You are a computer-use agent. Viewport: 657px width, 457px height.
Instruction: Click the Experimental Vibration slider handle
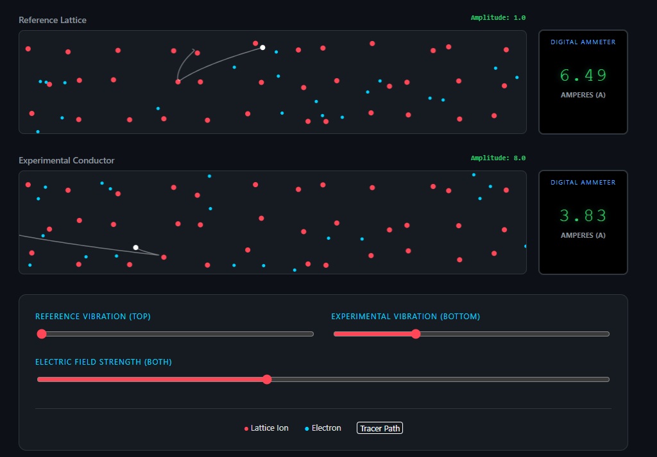click(x=416, y=333)
